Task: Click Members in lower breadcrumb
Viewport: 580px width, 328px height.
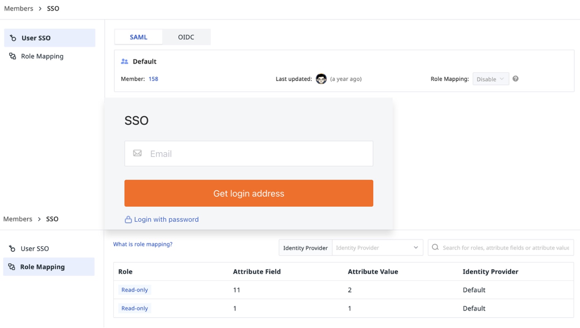Action: [18, 219]
